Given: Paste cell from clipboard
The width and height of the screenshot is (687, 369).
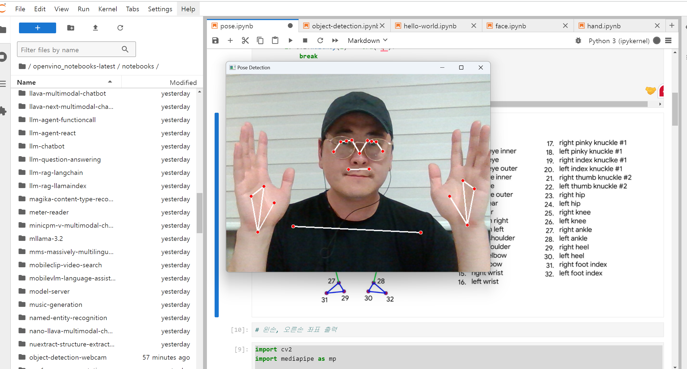Looking at the screenshot, I should pyautogui.click(x=275, y=41).
